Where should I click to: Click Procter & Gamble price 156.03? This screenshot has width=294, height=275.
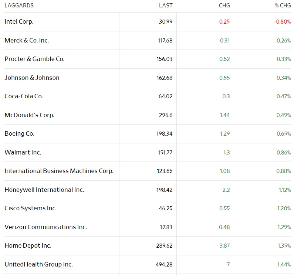point(165,59)
